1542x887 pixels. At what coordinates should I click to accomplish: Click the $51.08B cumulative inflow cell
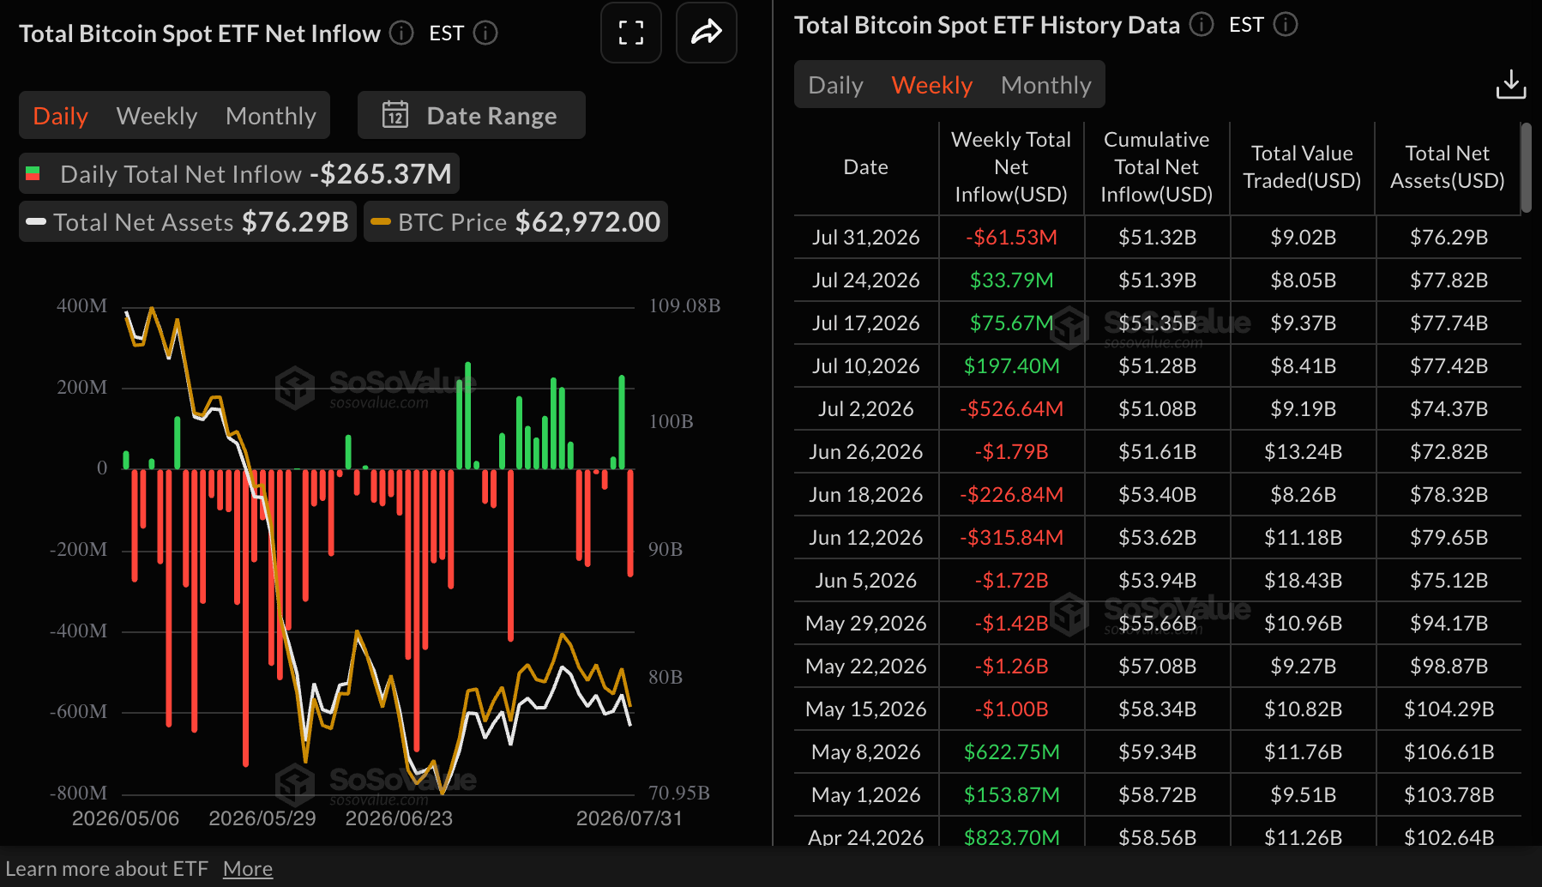pos(1157,408)
